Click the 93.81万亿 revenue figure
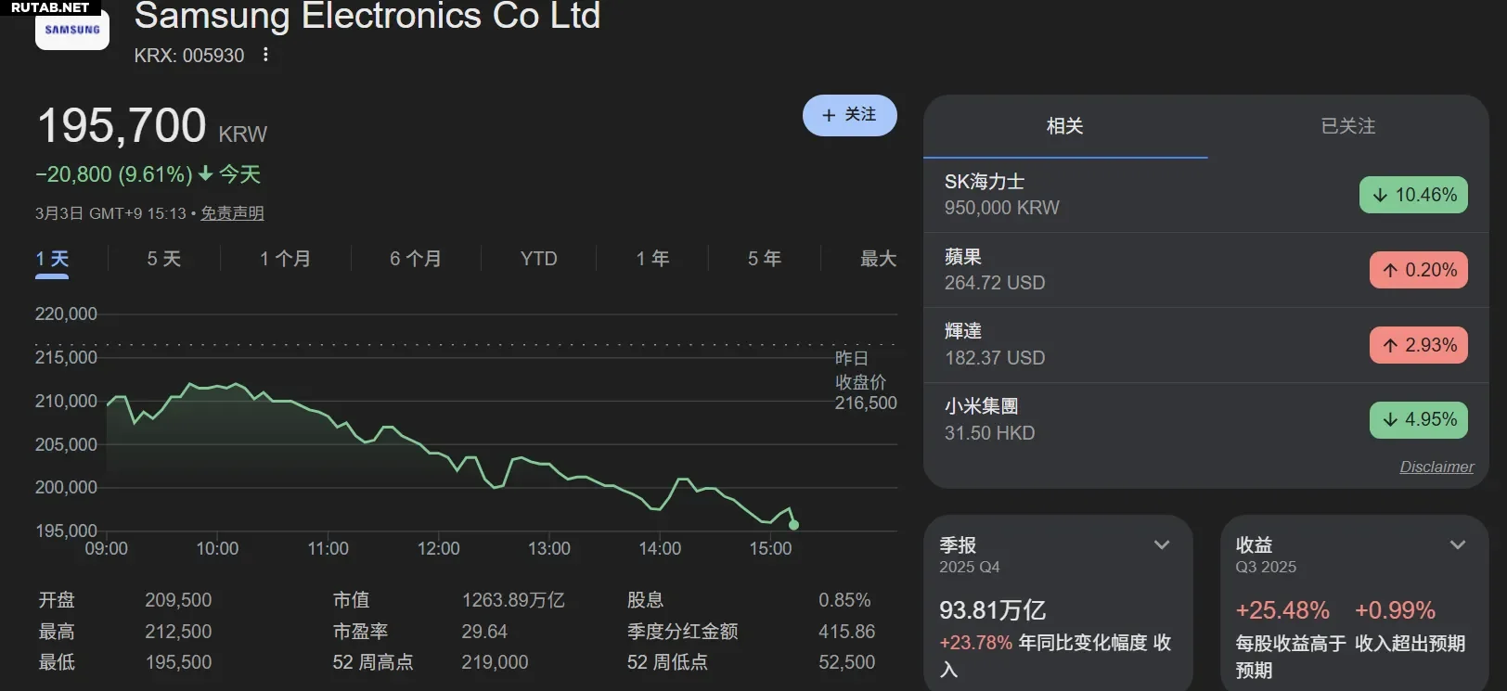 (x=992, y=610)
